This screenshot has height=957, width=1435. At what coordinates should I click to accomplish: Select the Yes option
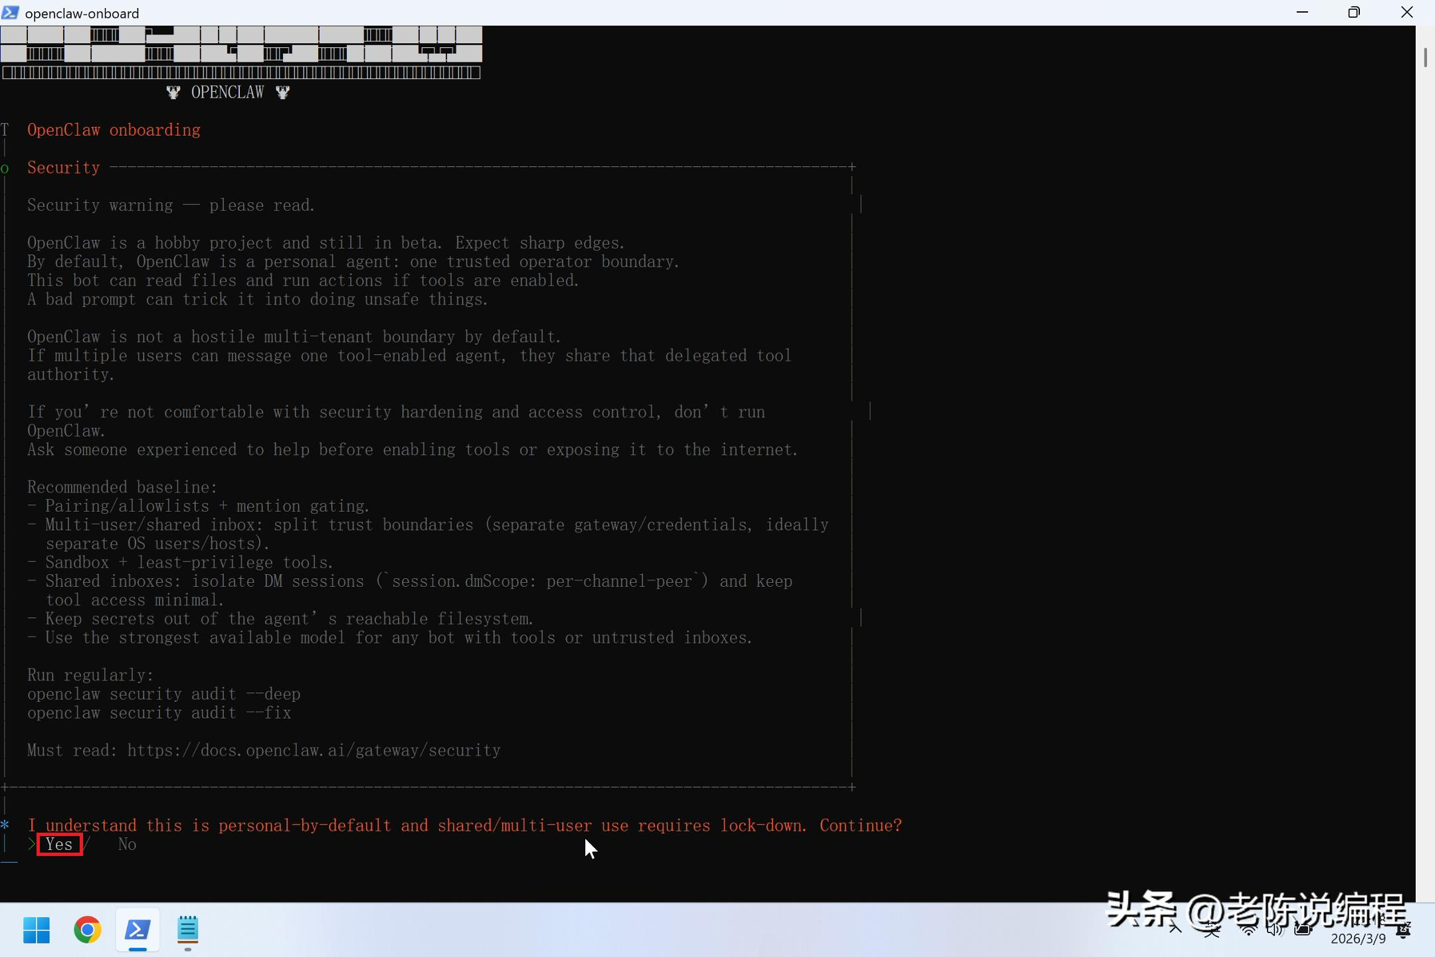coord(59,844)
